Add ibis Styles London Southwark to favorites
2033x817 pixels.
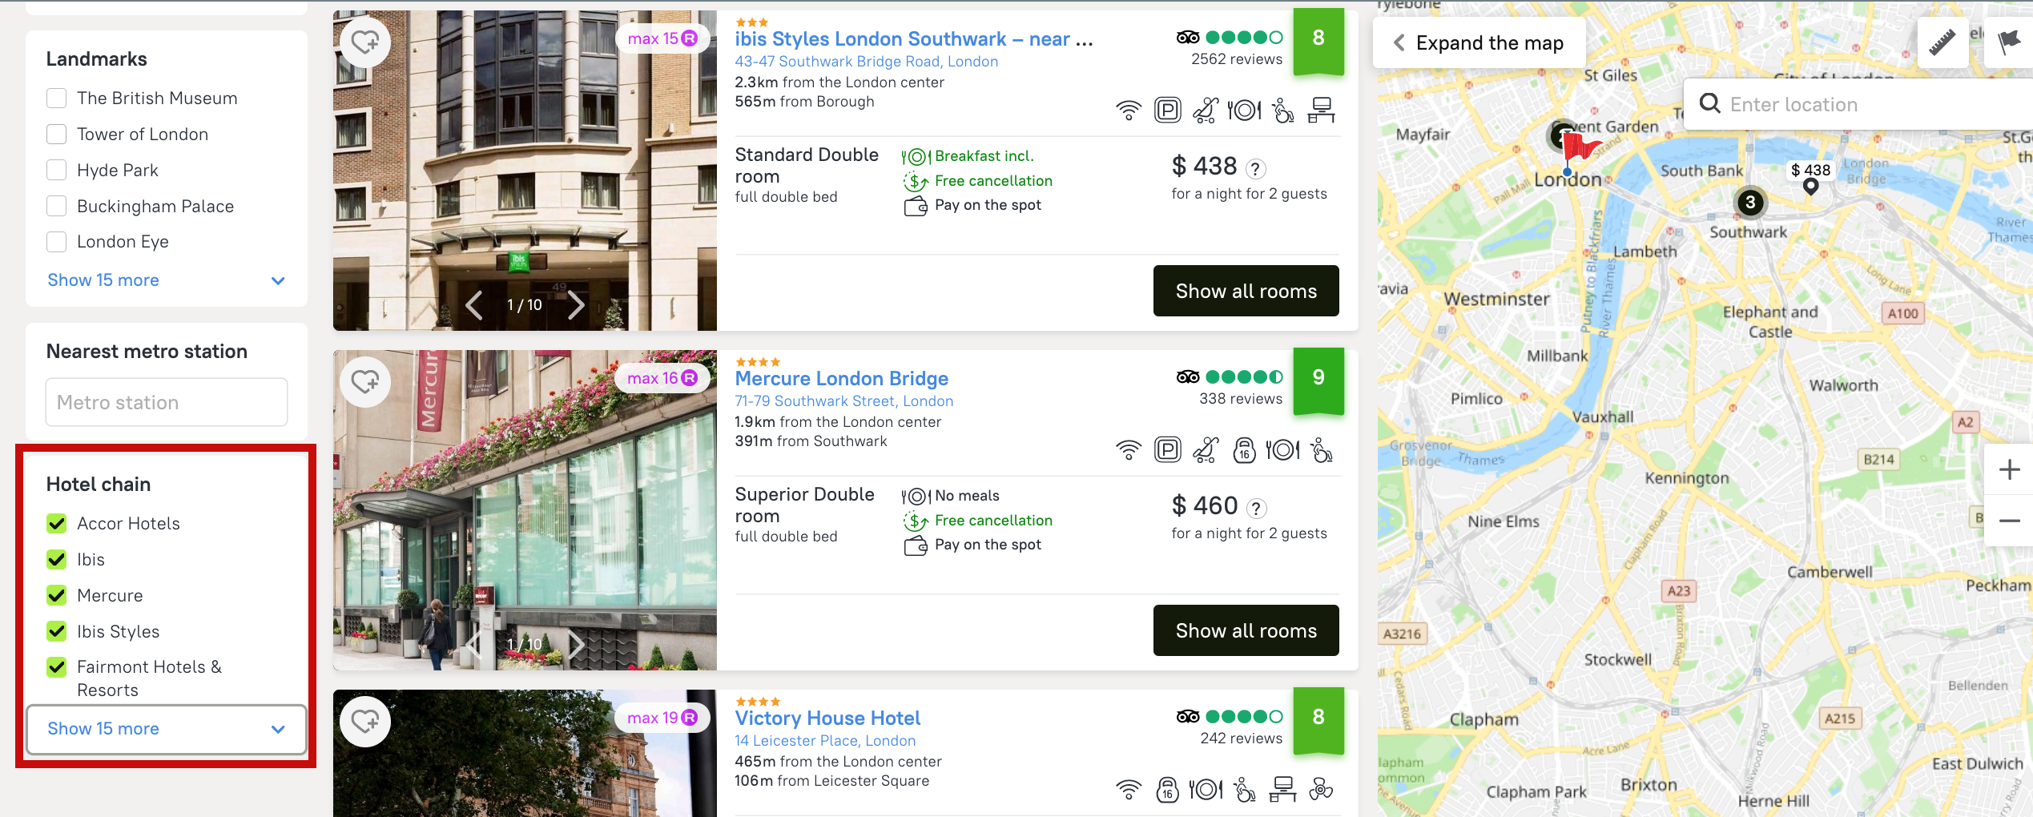pyautogui.click(x=365, y=42)
